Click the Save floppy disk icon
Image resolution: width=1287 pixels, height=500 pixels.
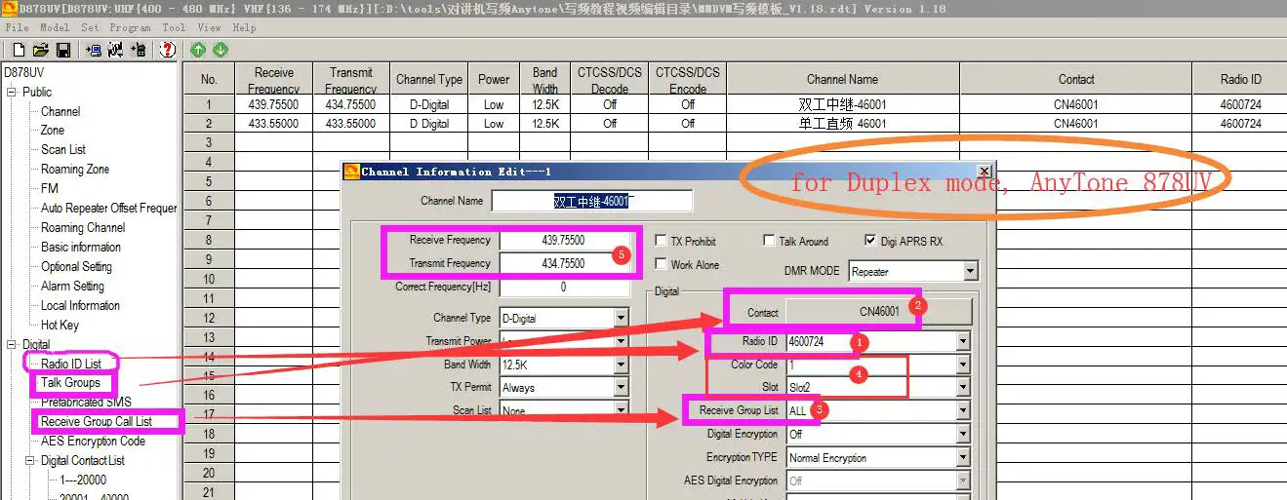point(62,50)
